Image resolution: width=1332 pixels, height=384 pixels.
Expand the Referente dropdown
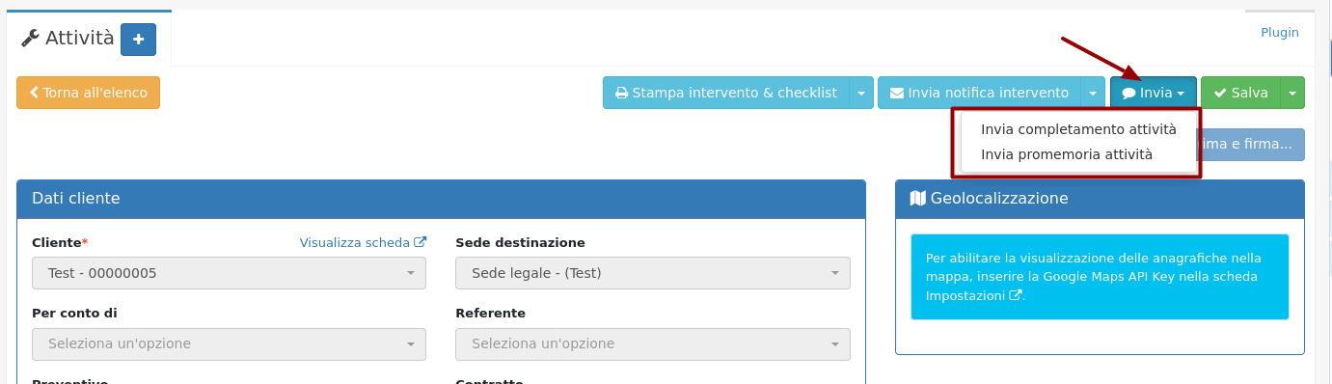tap(653, 343)
